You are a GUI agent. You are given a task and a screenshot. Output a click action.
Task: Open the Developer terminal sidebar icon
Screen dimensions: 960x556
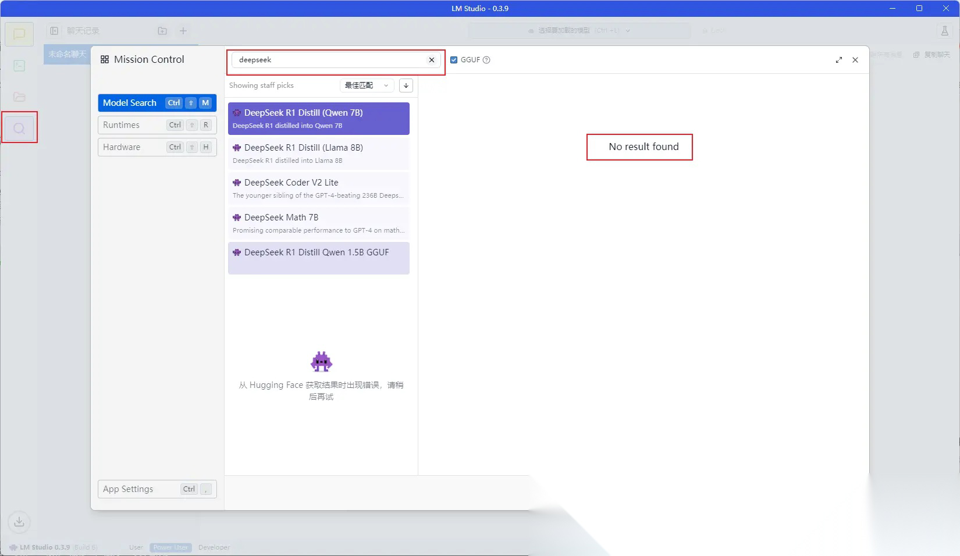19,66
